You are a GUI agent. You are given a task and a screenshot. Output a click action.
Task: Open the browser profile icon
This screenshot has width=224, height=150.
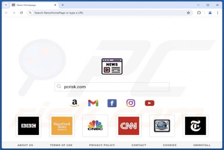point(210,13)
